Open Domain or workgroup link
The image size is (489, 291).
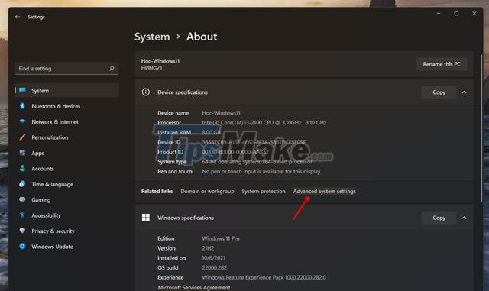(207, 191)
